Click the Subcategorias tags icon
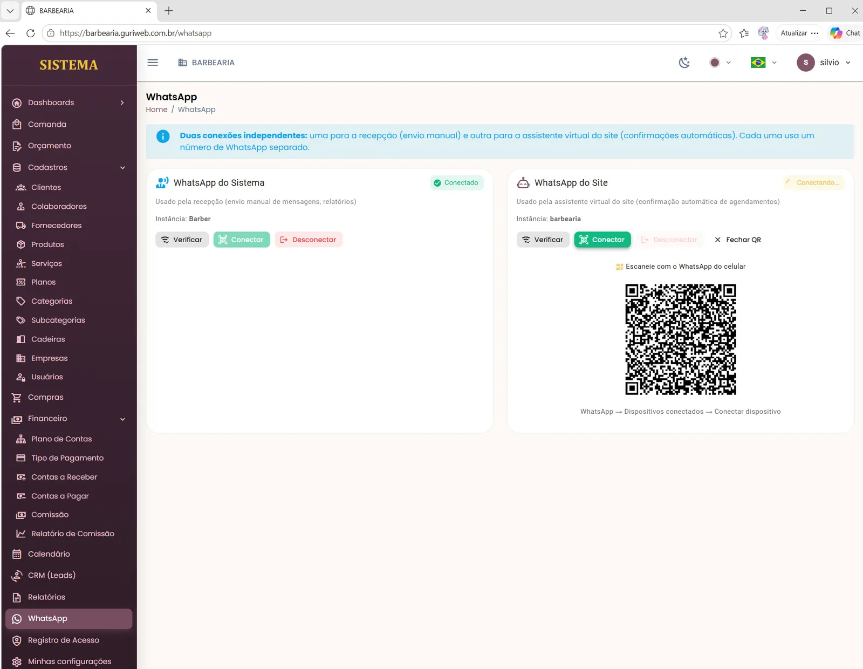Viewport: 863px width, 669px height. [x=21, y=320]
